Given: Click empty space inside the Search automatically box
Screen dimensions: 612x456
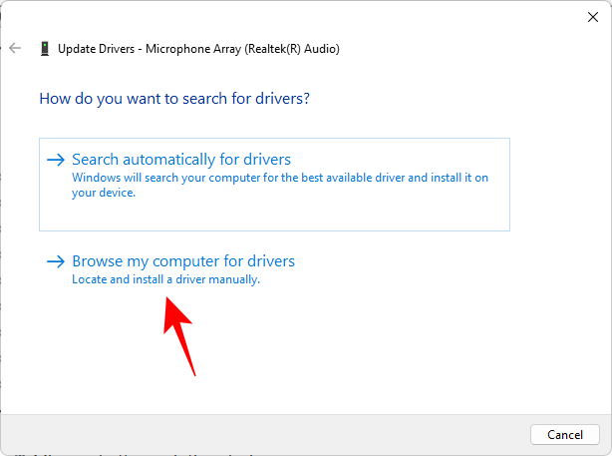Looking at the screenshot, I should [299, 215].
